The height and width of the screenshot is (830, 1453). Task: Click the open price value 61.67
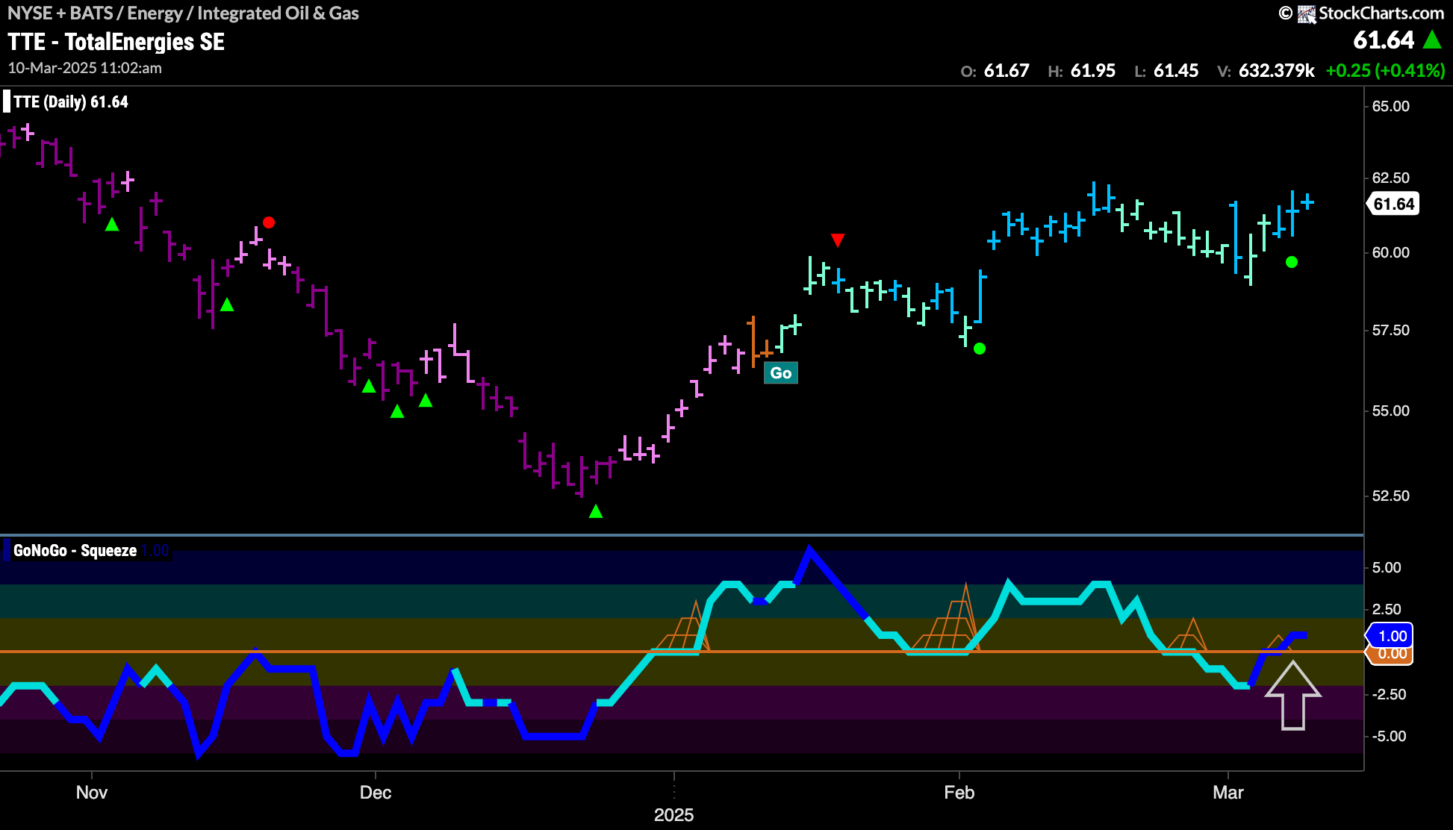coord(1006,71)
